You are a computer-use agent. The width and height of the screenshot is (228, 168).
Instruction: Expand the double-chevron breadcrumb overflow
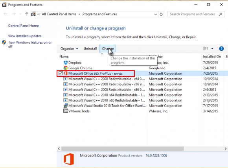[39, 14]
